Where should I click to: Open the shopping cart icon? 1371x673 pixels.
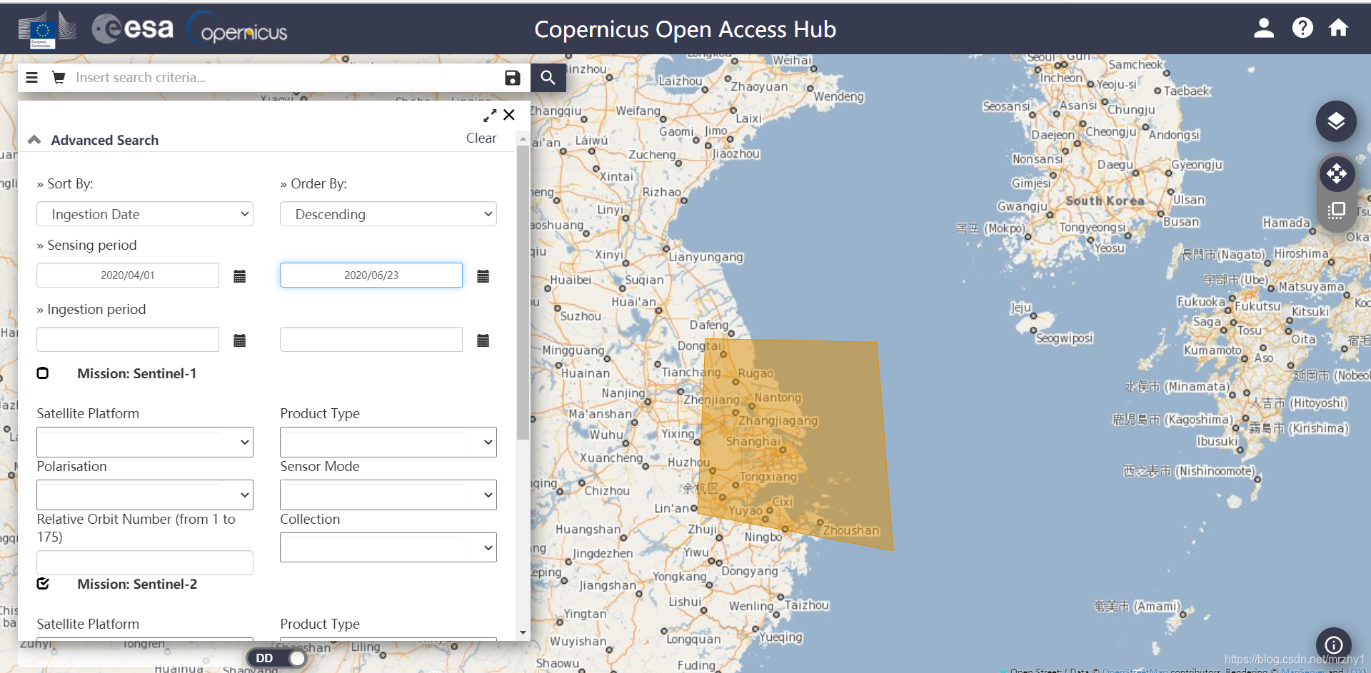coord(59,77)
